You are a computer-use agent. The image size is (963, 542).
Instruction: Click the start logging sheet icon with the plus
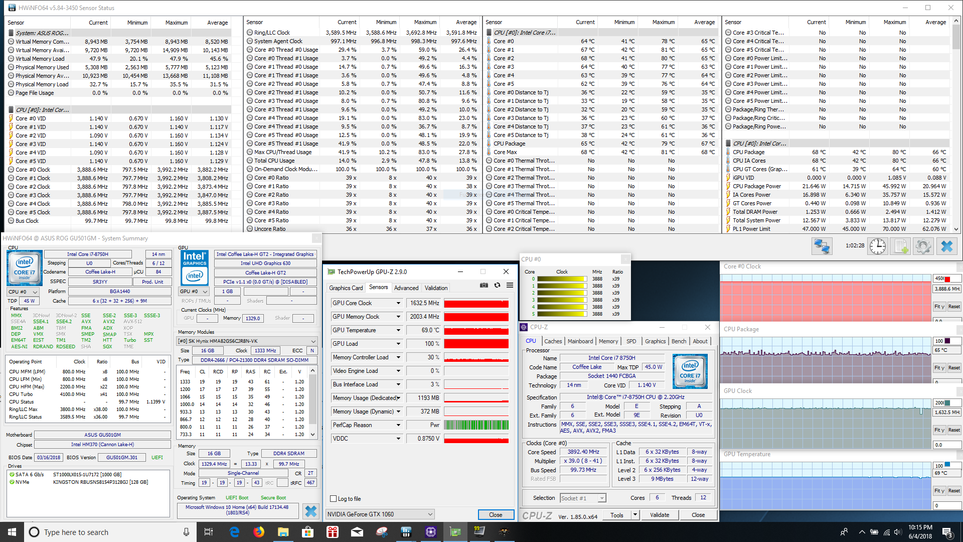[900, 246]
